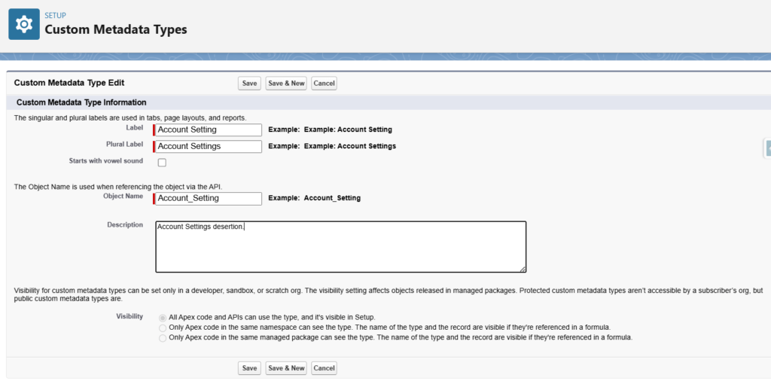This screenshot has height=381, width=771.
Task: Tick Starts with vowel sound checkbox
Action: pos(162,163)
